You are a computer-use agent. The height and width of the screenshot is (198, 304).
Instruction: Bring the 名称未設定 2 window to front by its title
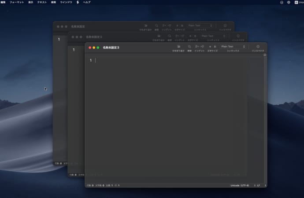click(94, 37)
